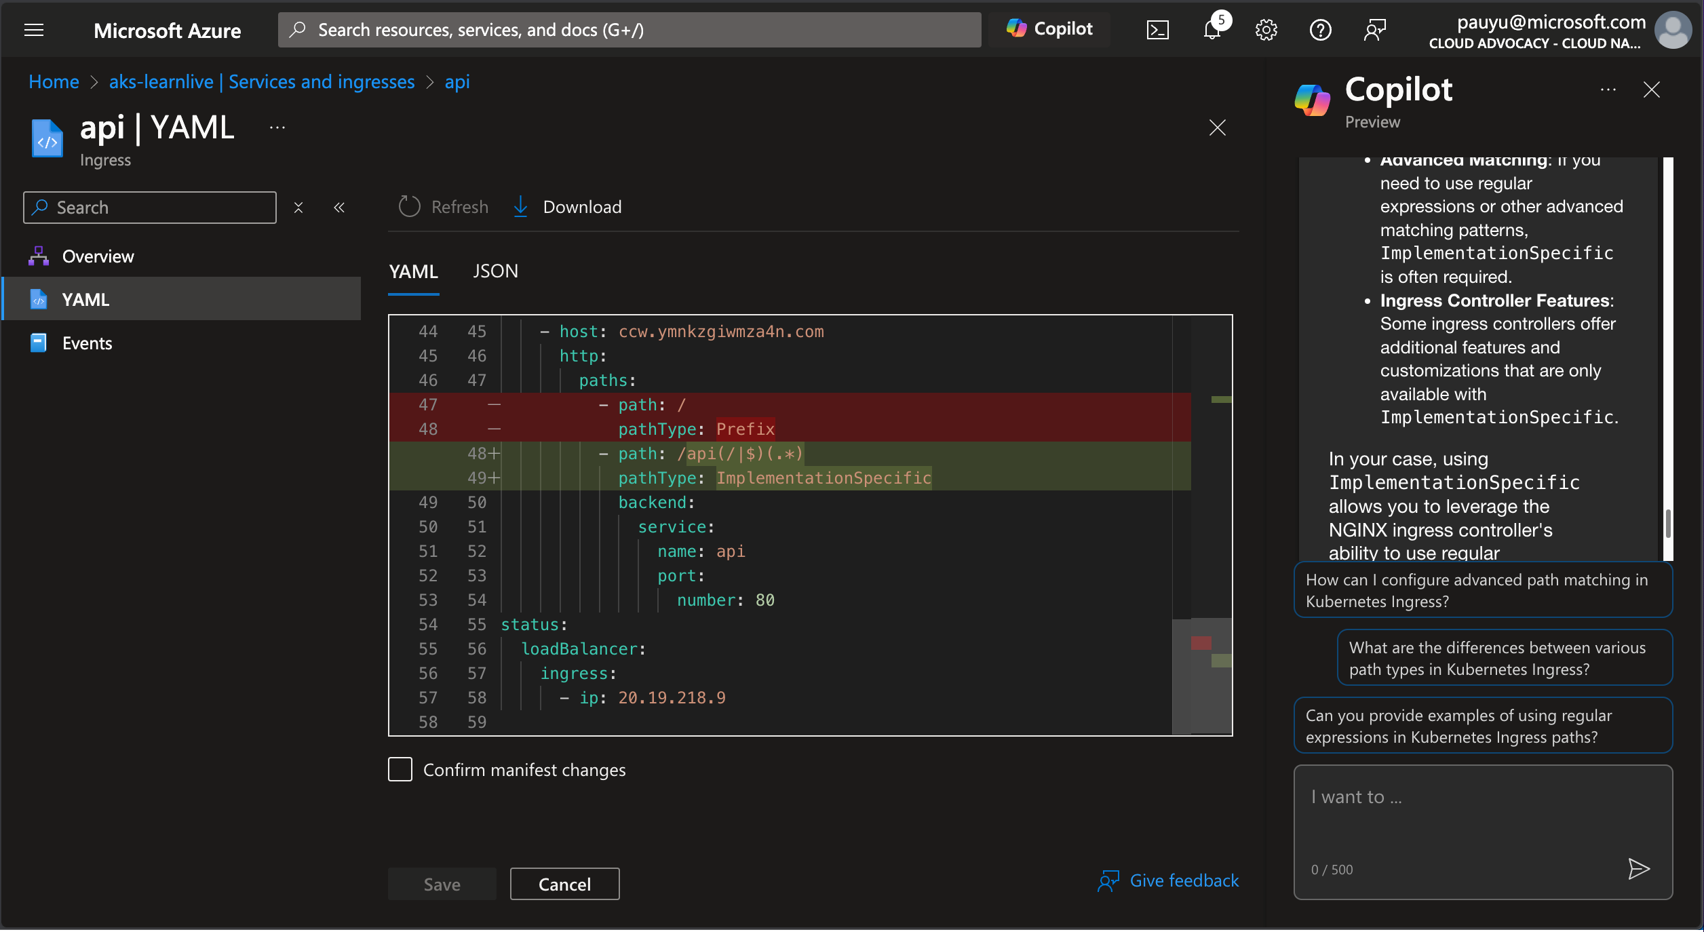Click the api YAML document icon by title
This screenshot has width=1704, height=932.
(47, 138)
